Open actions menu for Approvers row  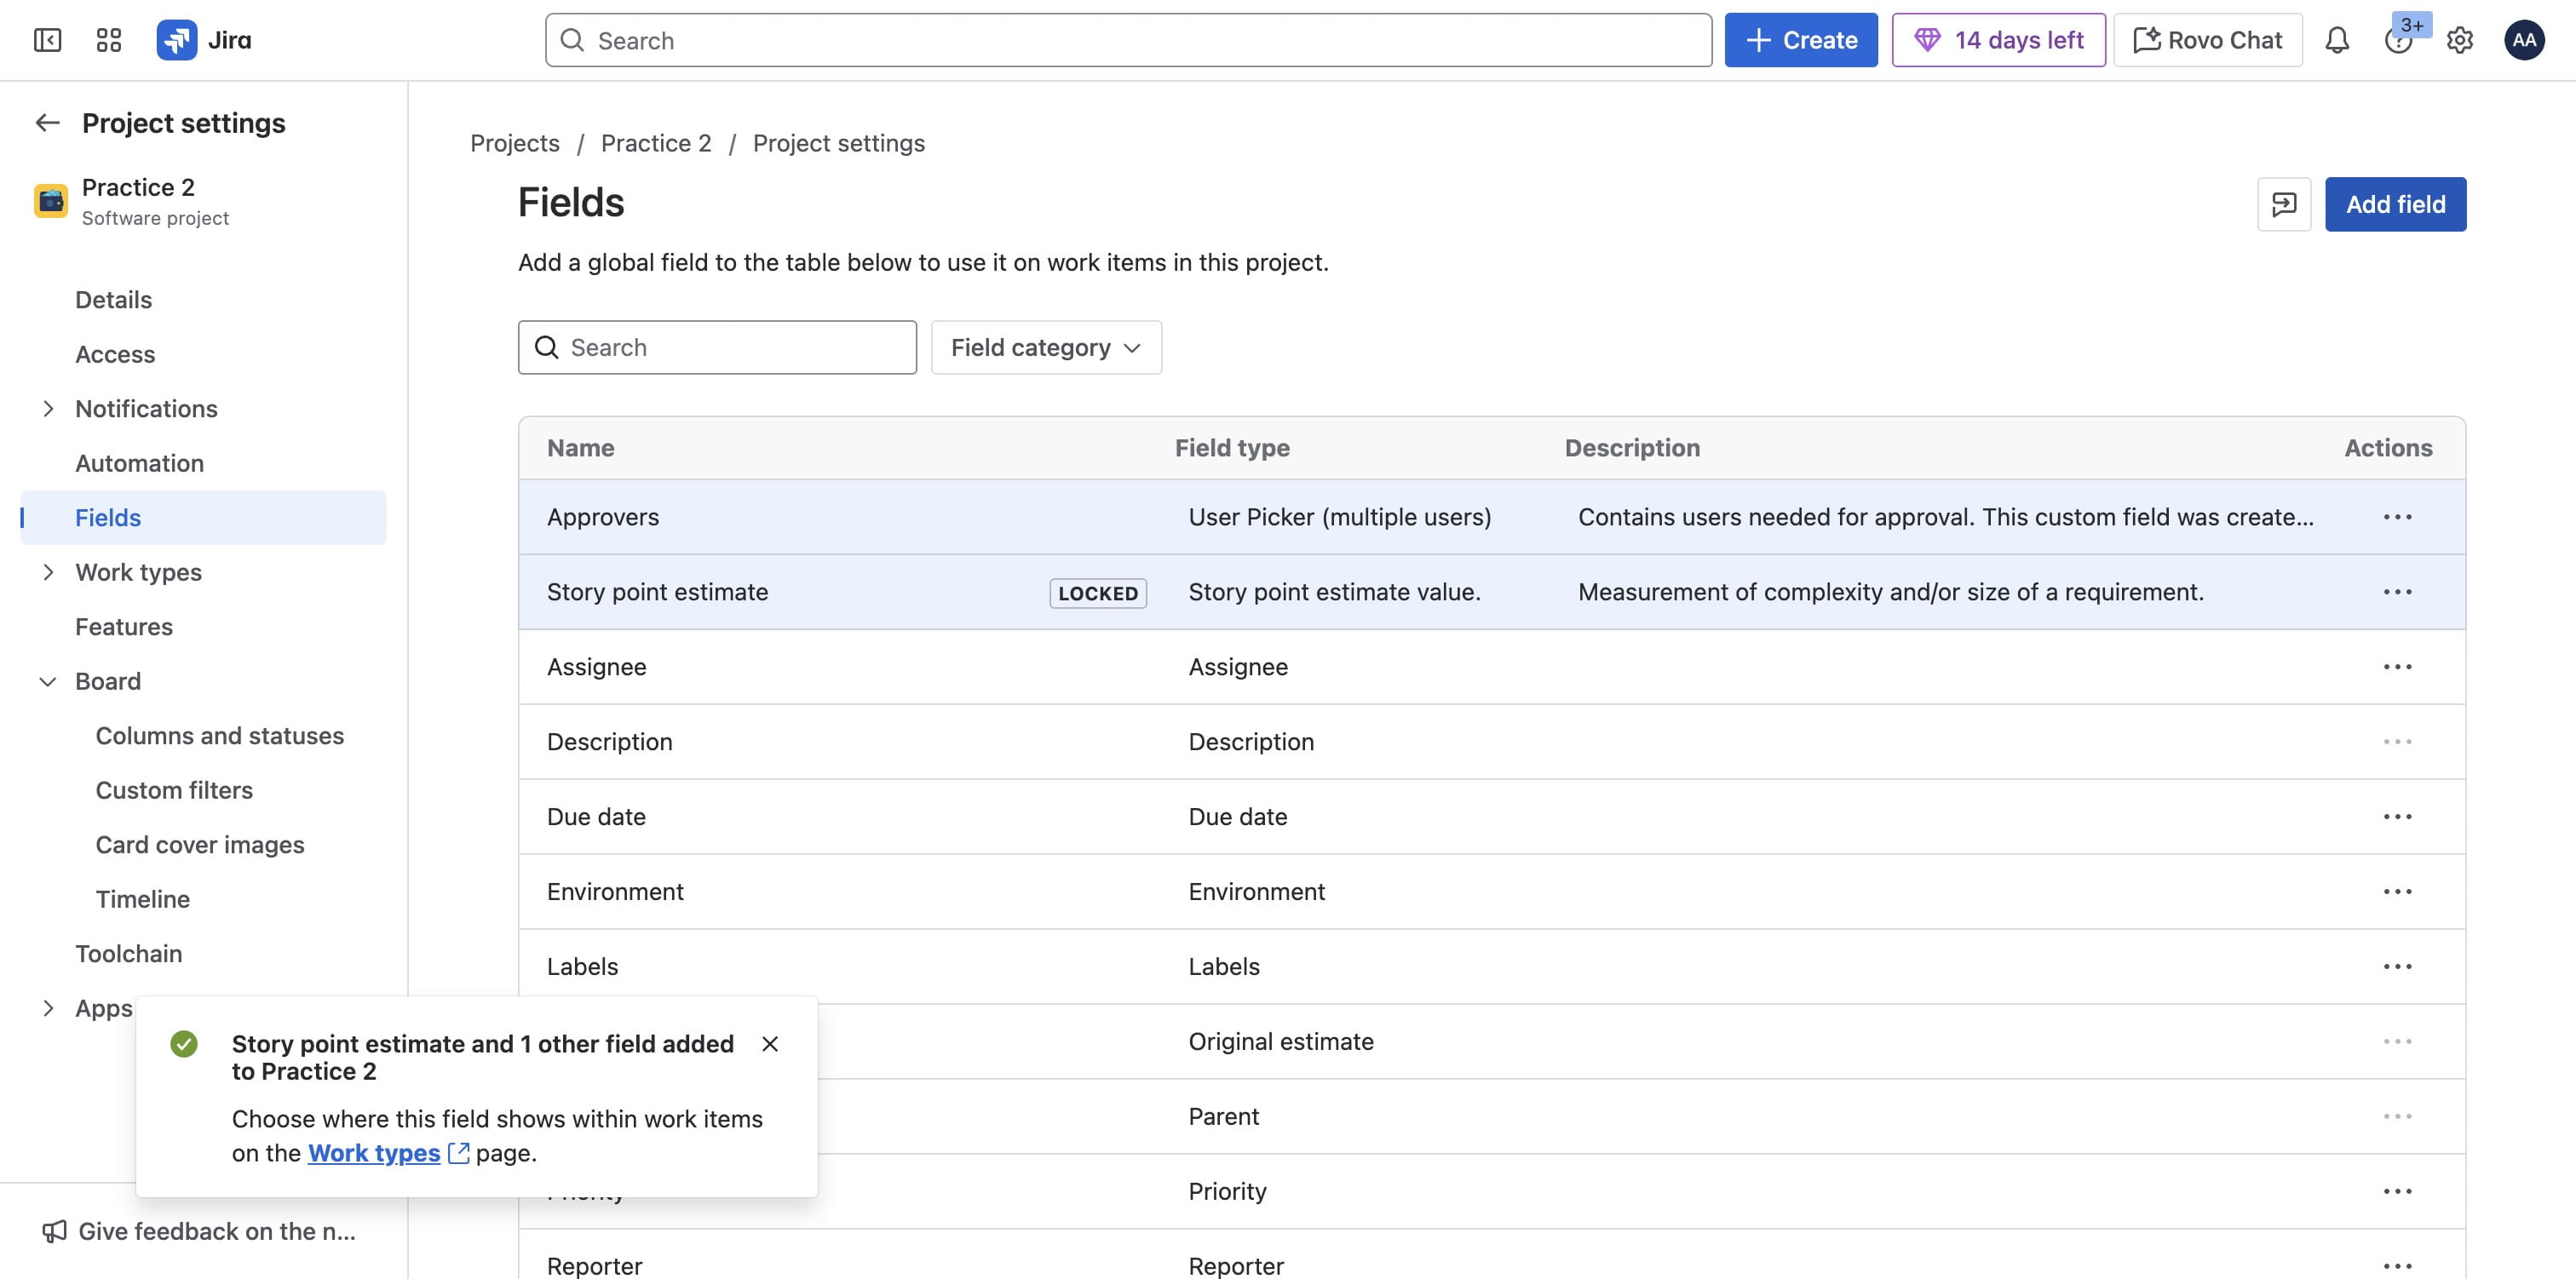tap(2397, 517)
